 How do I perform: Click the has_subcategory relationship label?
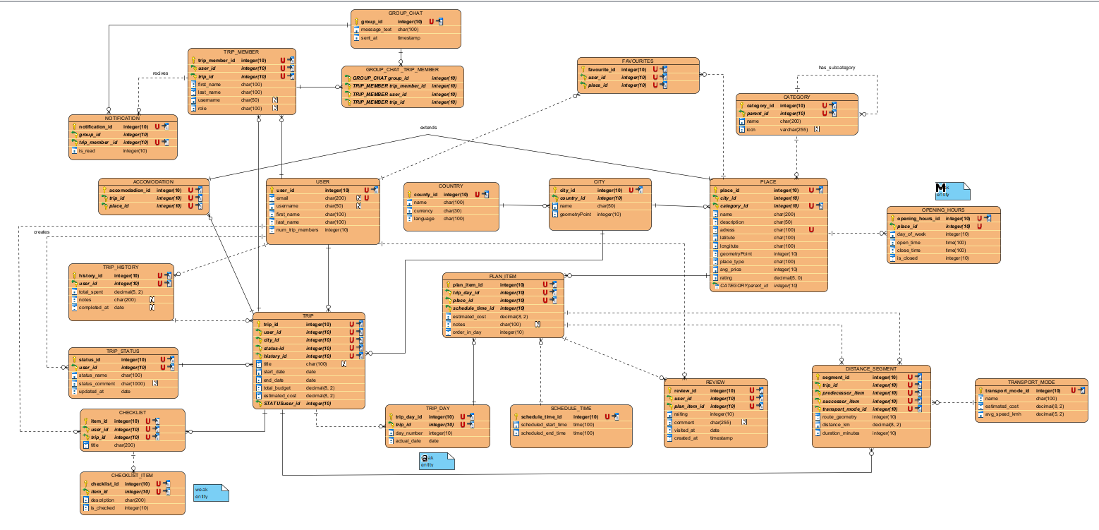tap(837, 68)
